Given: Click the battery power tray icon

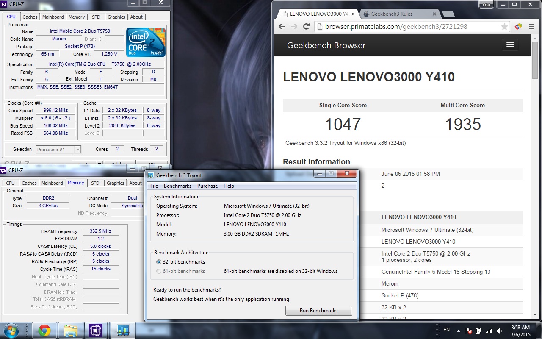Looking at the screenshot, I should point(479,331).
